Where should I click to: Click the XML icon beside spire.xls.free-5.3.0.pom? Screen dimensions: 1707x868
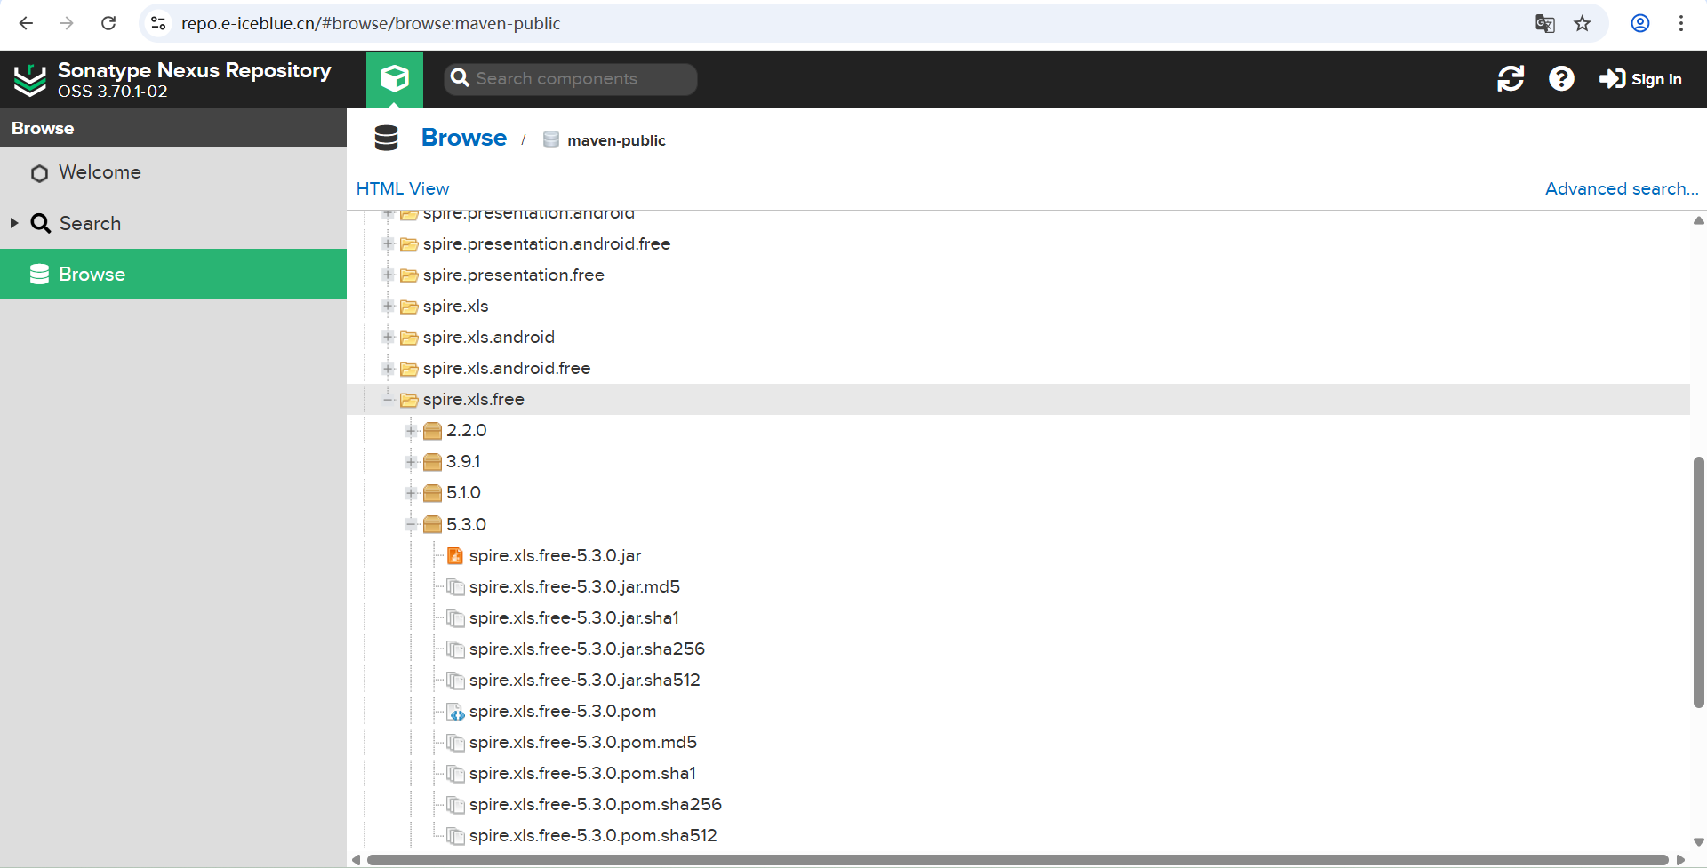coord(455,712)
